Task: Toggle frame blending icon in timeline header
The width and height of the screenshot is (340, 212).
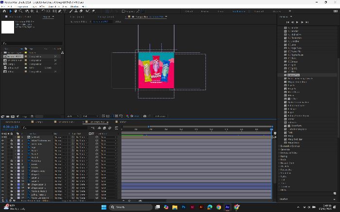Action: pyautogui.click(x=104, y=128)
